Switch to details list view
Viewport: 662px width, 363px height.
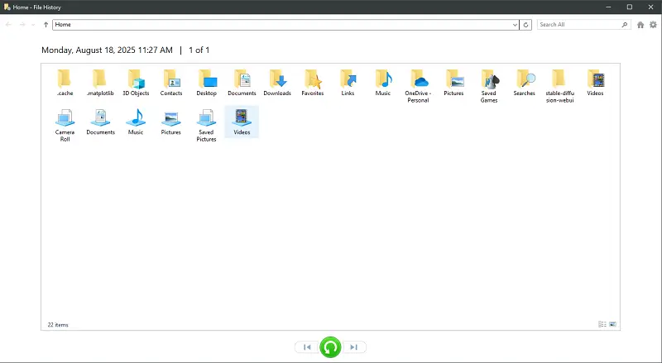pyautogui.click(x=602, y=324)
